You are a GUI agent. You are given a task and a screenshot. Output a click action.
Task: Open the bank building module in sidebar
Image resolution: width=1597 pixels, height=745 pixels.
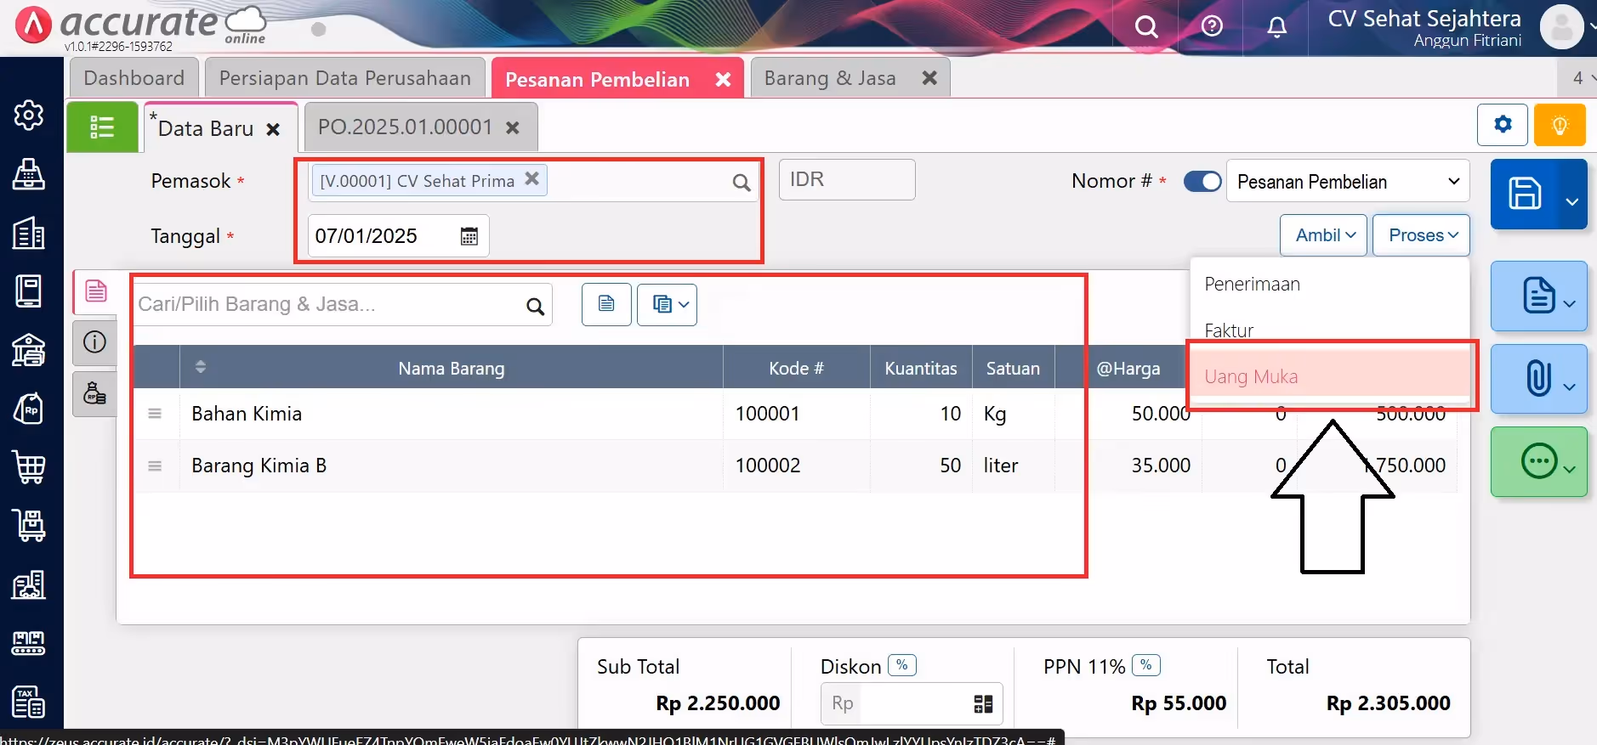(x=29, y=350)
